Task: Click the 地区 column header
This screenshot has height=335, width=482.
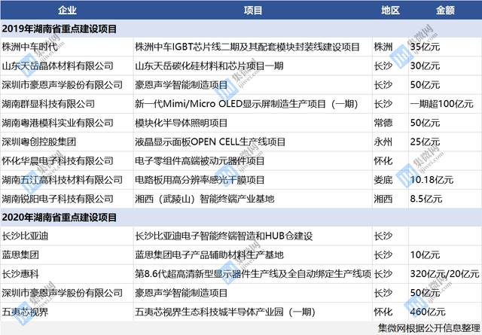Action: (x=390, y=11)
